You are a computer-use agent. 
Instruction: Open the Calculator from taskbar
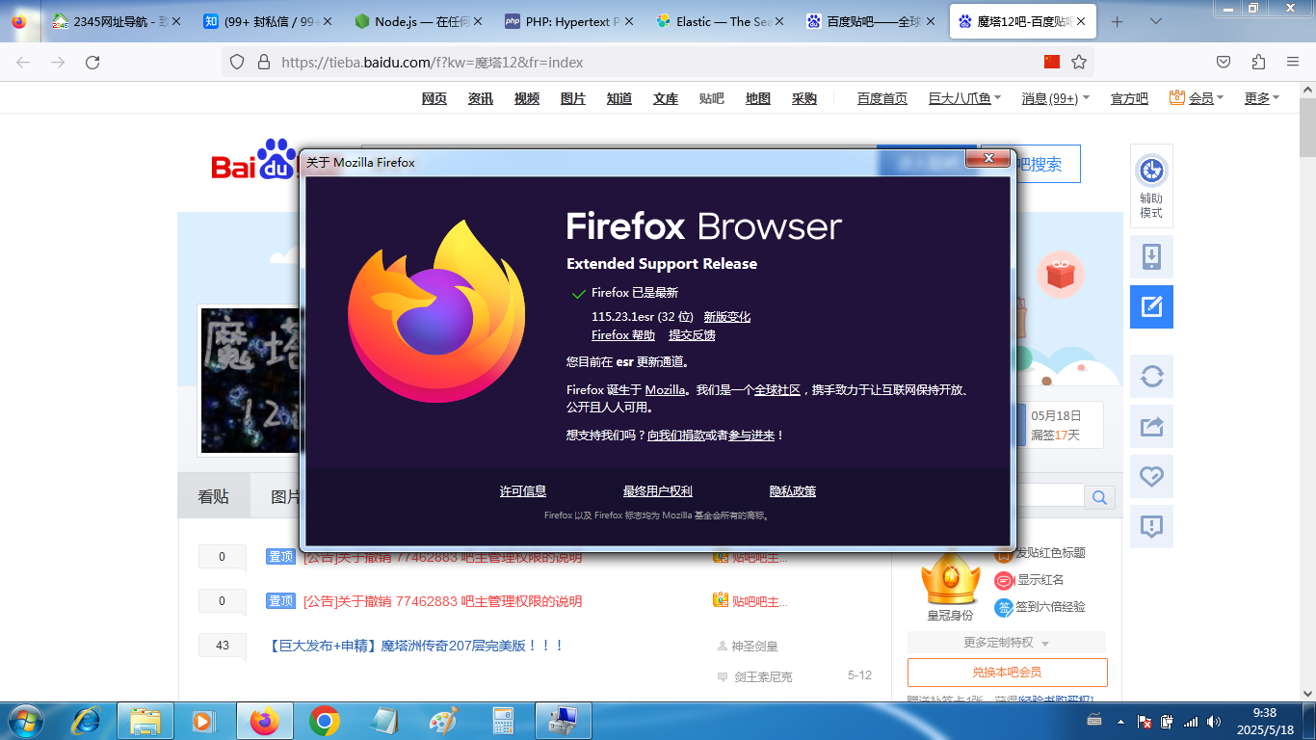(502, 721)
